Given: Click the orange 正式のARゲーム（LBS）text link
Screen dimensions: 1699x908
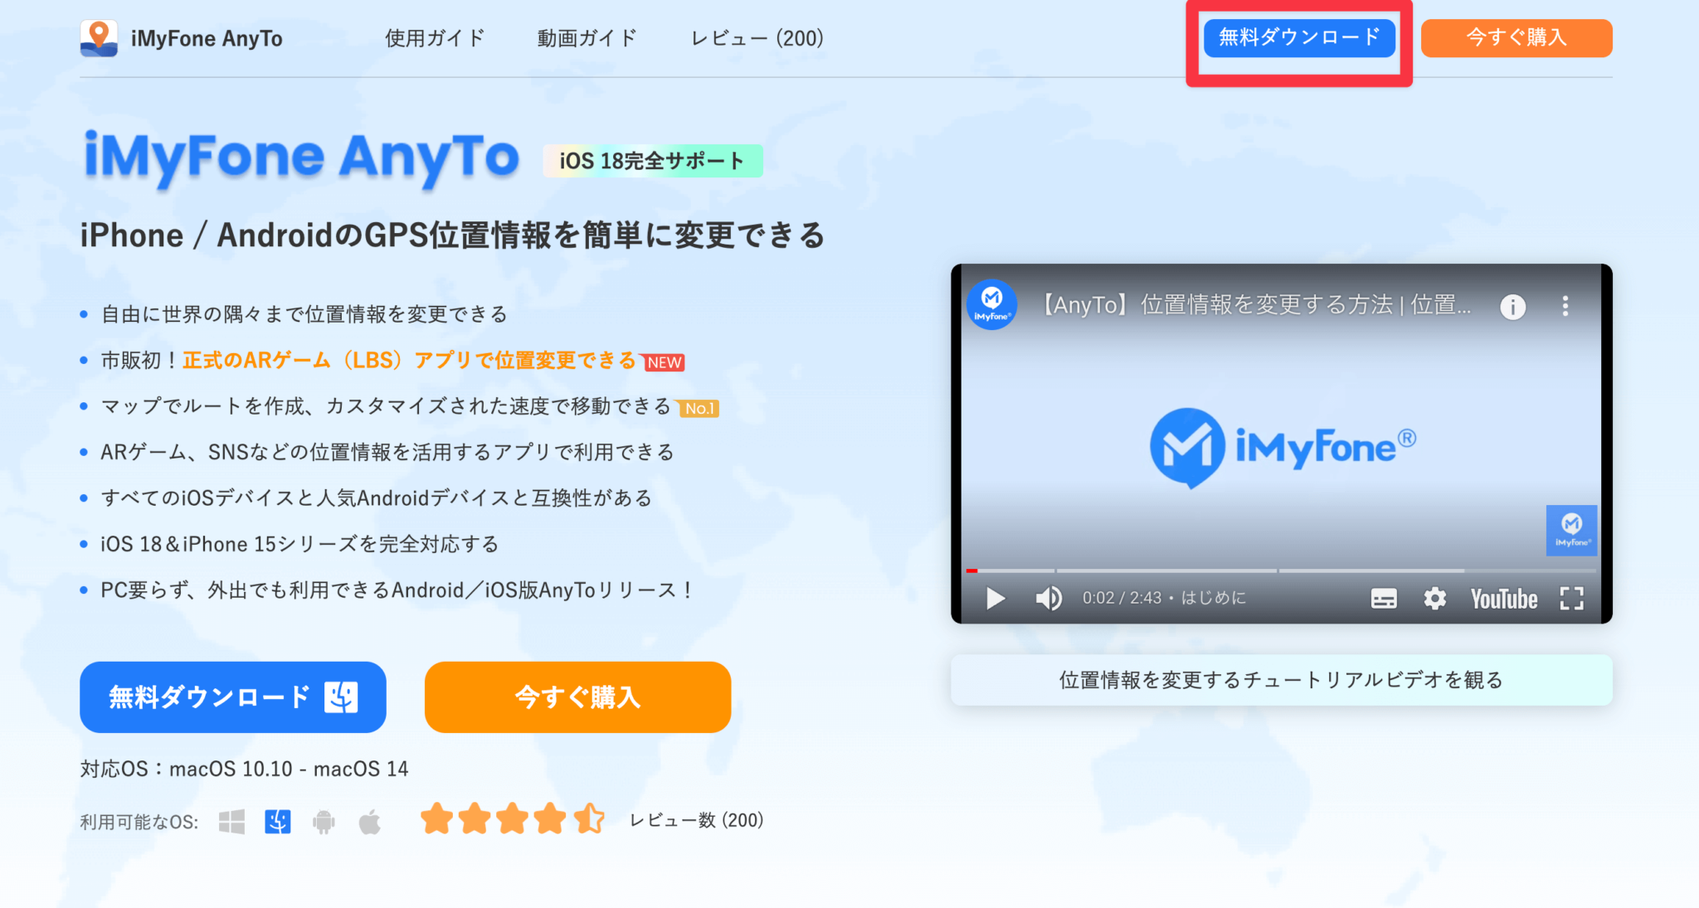Looking at the screenshot, I should click(x=409, y=360).
